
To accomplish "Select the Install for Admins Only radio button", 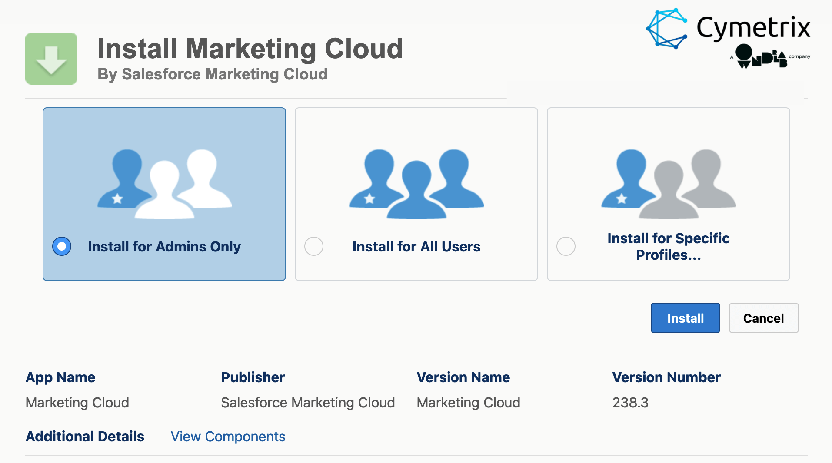I will click(62, 246).
